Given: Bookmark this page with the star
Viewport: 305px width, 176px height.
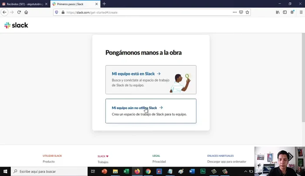Looking at the screenshot, I should [x=247, y=12].
